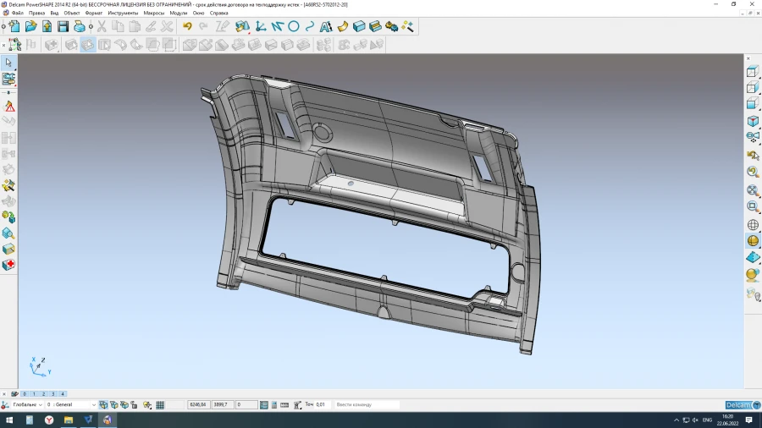762x428 pixels.
Task: Open the Файл menu
Action: click(x=17, y=14)
